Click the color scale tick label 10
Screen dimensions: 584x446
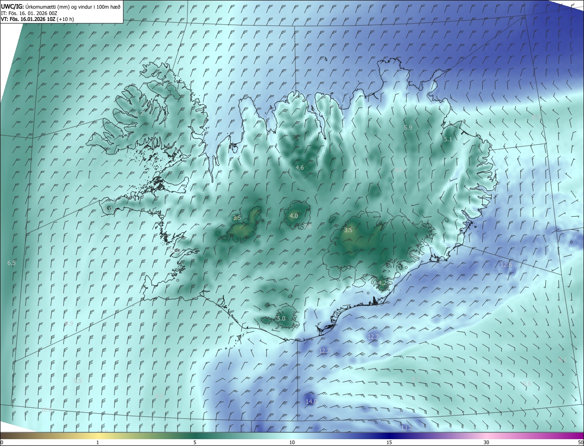point(292,442)
